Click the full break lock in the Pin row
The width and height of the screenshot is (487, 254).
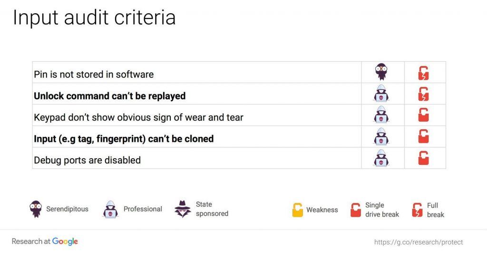[423, 73]
